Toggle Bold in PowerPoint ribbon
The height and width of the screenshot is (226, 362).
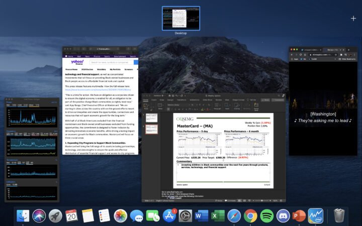pos(168,109)
